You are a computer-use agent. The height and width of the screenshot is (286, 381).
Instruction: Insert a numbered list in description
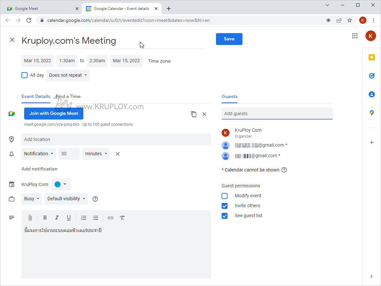[84, 218]
